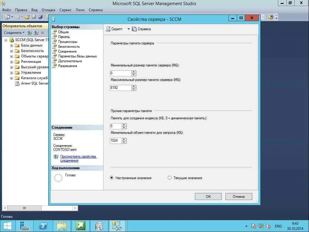Expand the Репликация folder
This screenshot has width=309, height=232.
point(12,62)
